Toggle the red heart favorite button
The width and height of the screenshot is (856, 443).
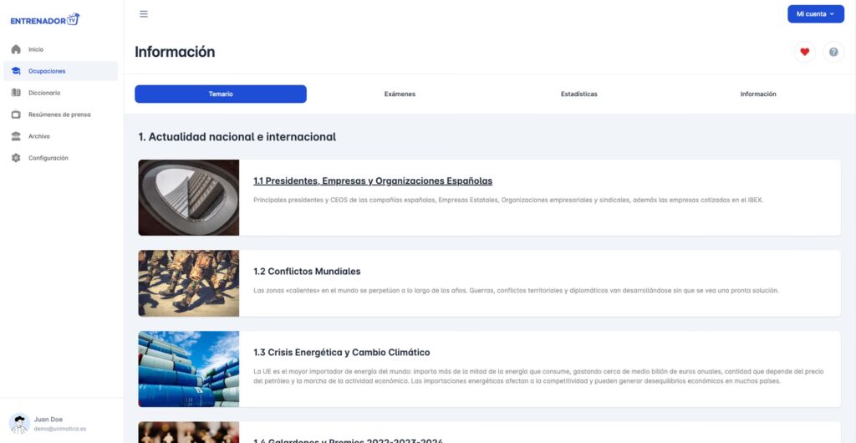point(804,52)
